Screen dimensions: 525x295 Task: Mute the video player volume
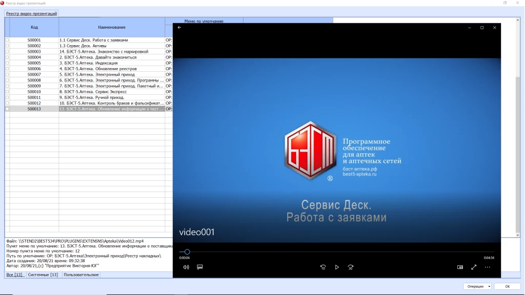point(186,267)
